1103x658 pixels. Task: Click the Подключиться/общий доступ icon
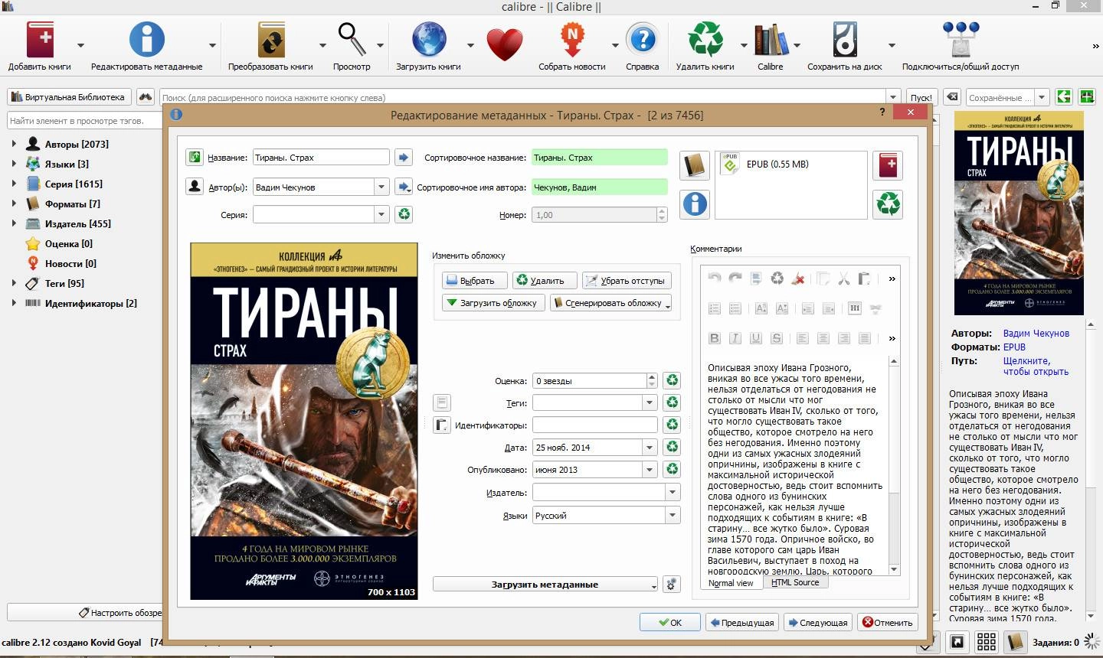pos(961,40)
